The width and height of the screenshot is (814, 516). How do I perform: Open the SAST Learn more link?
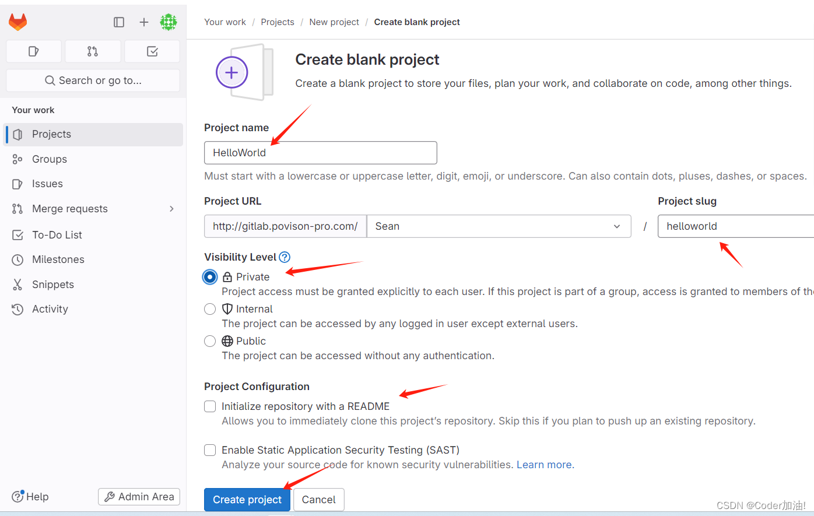click(543, 464)
